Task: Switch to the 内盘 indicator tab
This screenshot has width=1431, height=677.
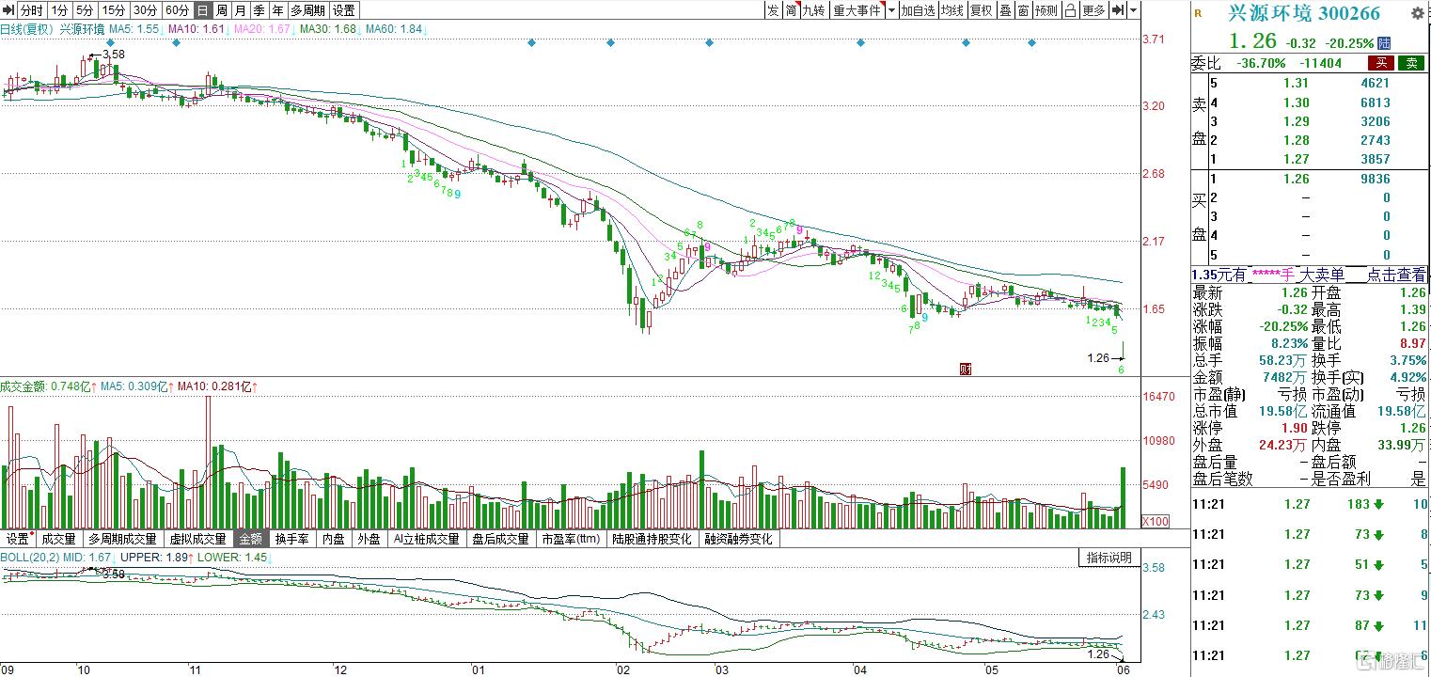Action: 334,540
